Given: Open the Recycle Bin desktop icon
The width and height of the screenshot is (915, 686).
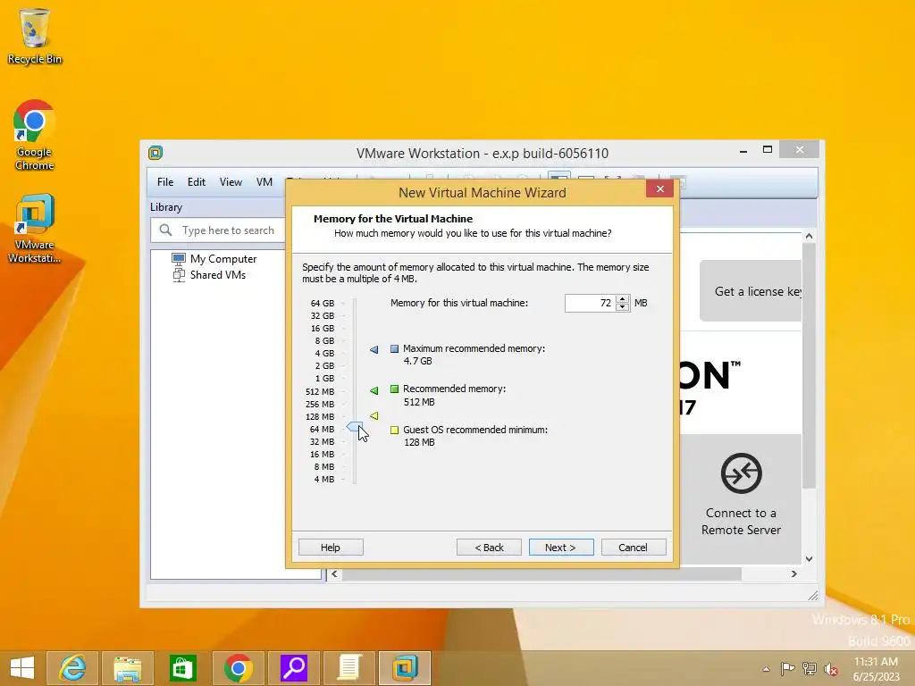Looking at the screenshot, I should coord(35,36).
